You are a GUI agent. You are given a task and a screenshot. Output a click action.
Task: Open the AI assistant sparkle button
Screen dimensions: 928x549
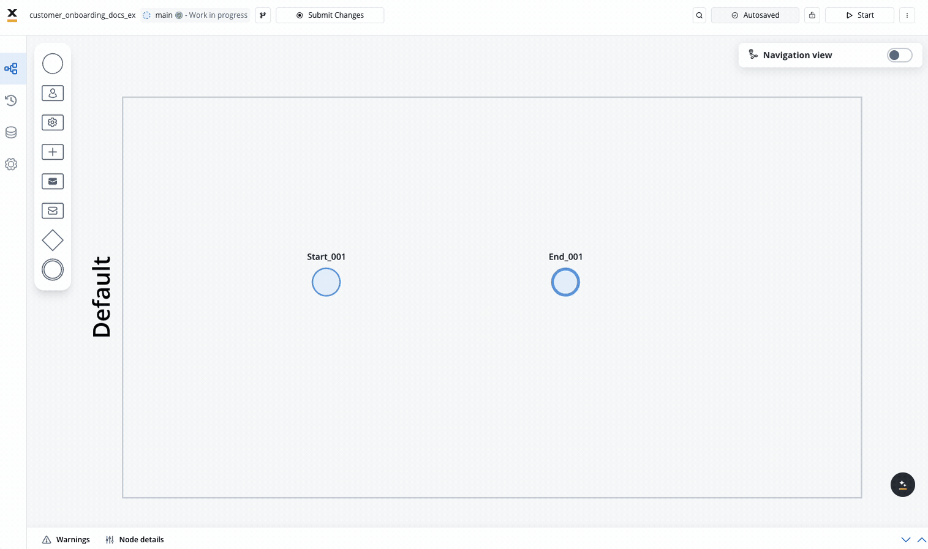tap(903, 485)
